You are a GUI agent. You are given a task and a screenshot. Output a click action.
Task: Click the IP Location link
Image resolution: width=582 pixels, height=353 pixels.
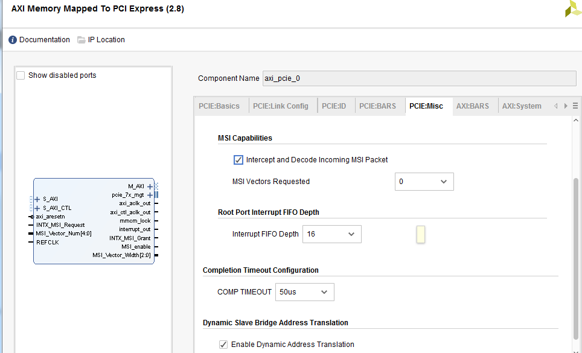106,39
